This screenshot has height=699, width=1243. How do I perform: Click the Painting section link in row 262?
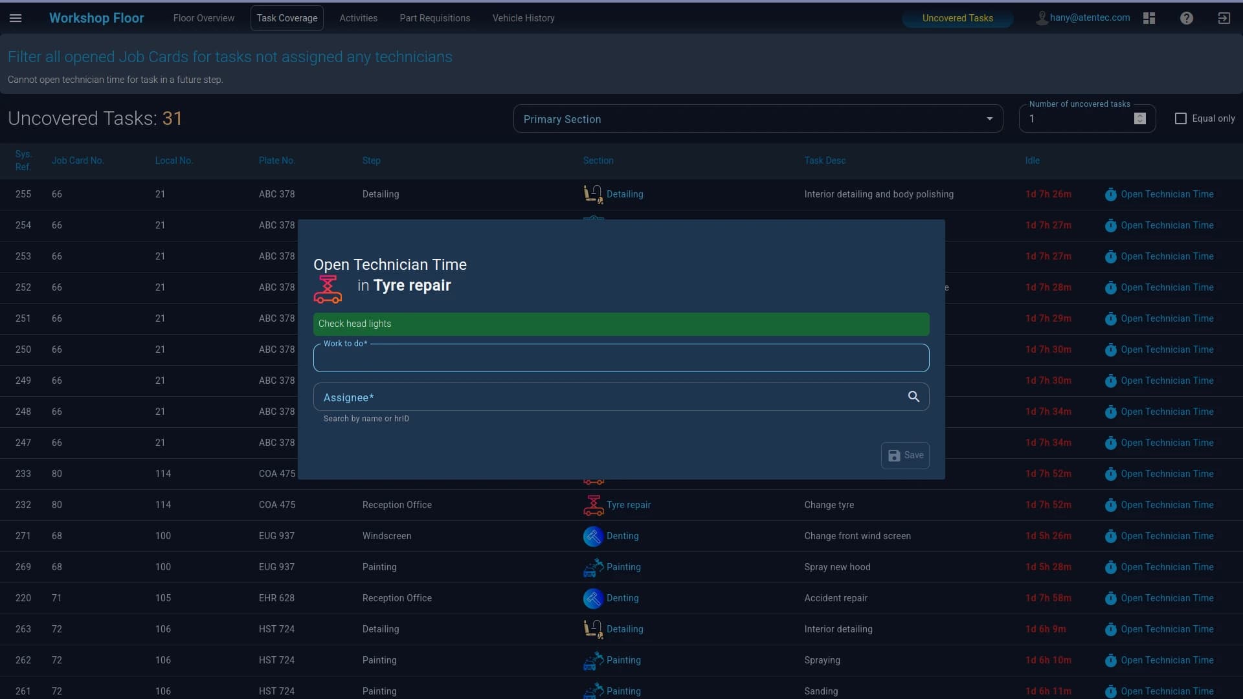point(623,660)
